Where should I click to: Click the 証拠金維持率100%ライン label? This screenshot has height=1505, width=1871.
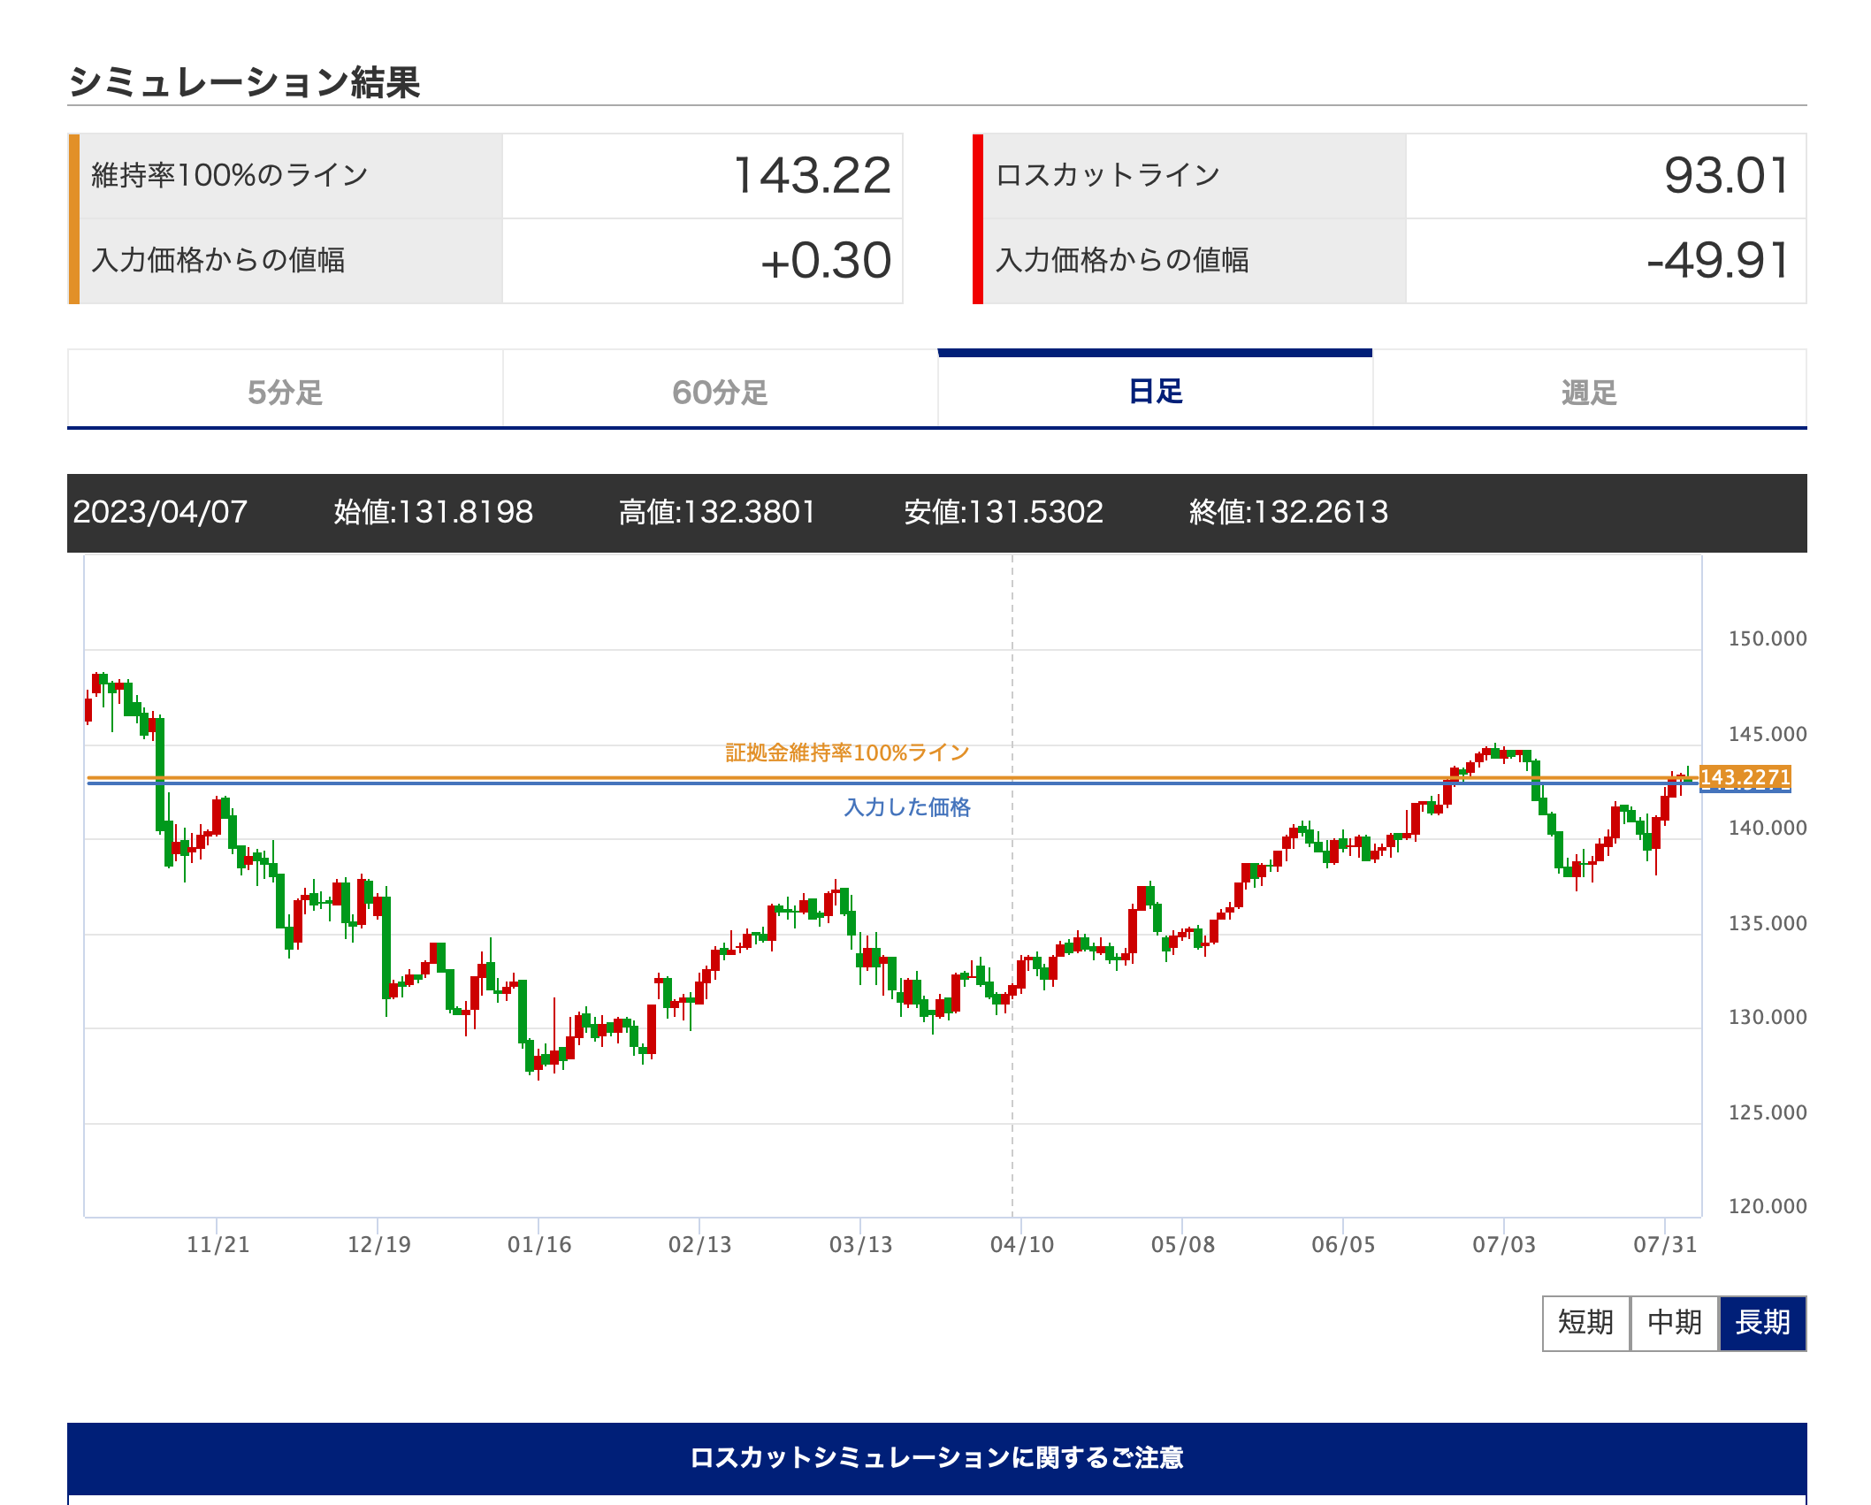point(847,752)
